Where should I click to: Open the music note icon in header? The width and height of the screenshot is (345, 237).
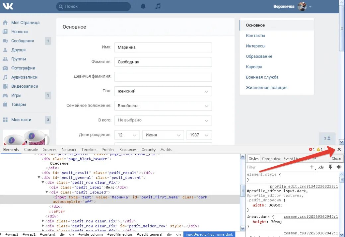[x=158, y=6]
